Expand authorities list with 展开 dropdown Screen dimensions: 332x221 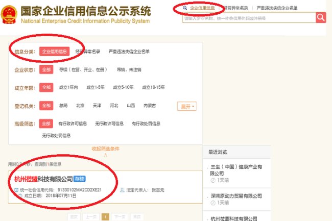187,106
